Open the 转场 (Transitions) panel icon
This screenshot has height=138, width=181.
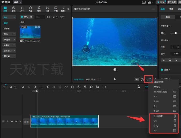click(x=48, y=9)
